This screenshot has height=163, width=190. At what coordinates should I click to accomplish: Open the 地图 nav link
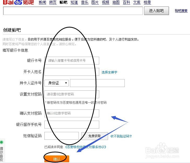coord(116,2)
